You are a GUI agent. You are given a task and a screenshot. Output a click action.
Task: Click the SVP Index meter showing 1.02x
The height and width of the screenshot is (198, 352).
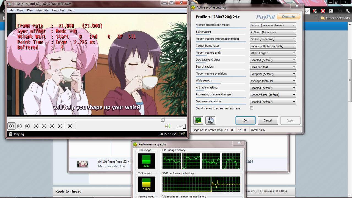click(x=146, y=184)
